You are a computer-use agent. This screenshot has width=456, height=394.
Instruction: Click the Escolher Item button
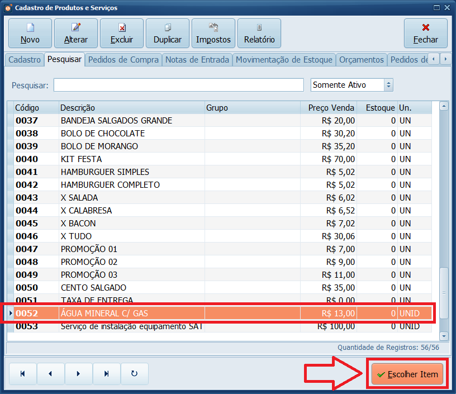[407, 374]
